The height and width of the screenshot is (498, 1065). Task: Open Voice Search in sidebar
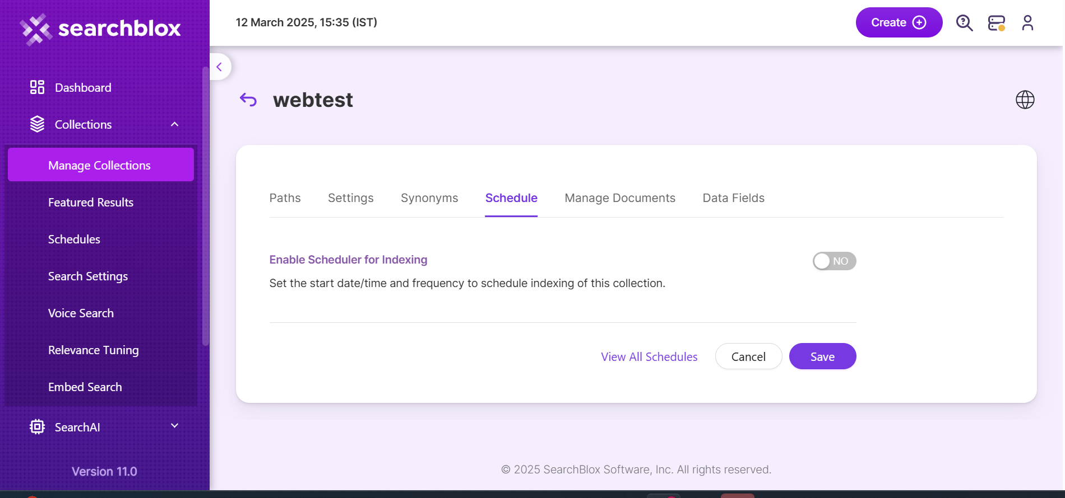point(81,313)
